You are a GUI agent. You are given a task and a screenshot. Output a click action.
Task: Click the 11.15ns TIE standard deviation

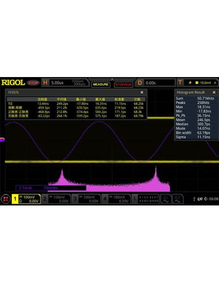(120, 104)
